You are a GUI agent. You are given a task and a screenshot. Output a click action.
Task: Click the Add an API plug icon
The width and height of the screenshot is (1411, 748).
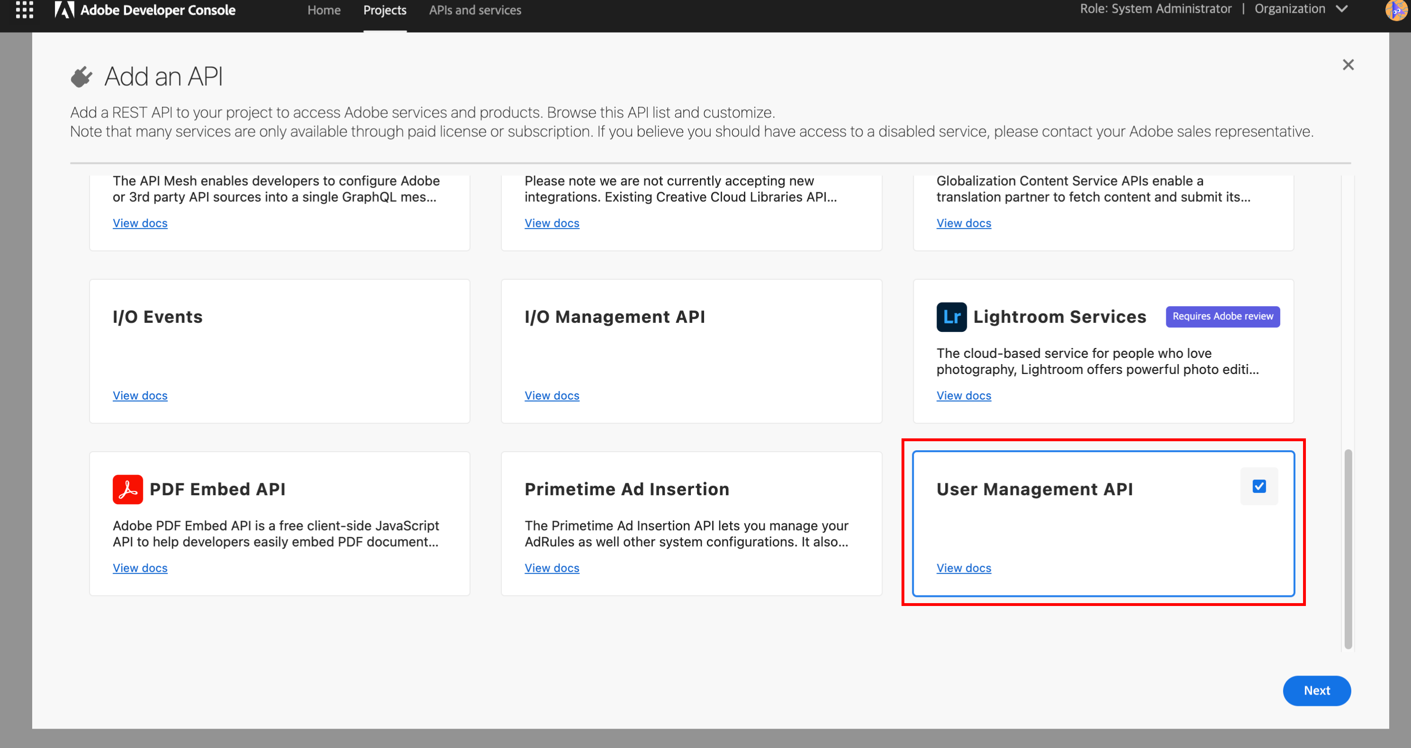[x=81, y=76]
